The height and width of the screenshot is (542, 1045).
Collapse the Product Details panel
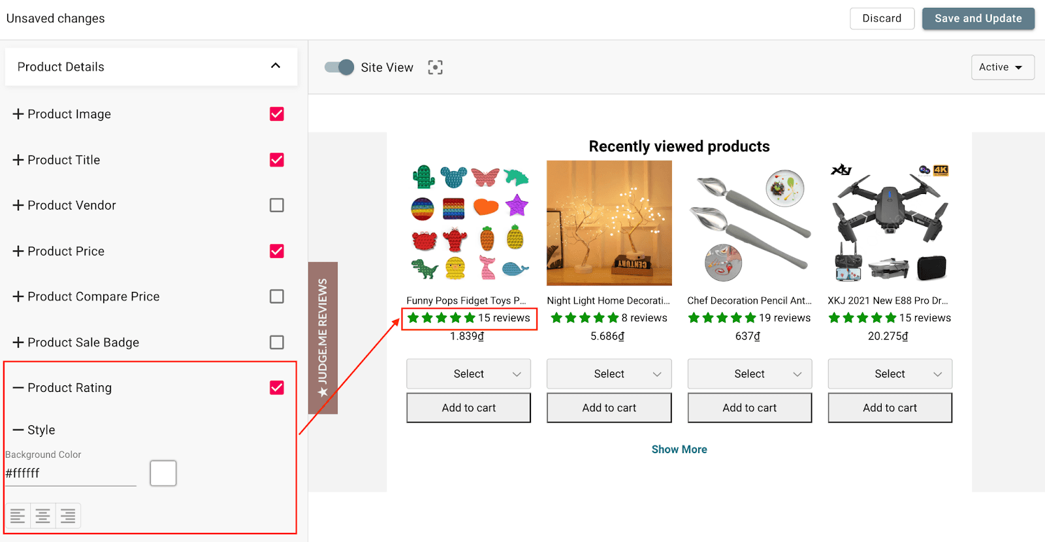point(276,66)
